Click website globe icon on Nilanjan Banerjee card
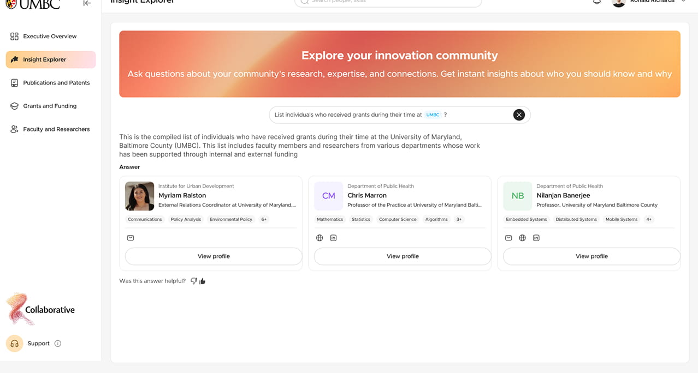The height and width of the screenshot is (373, 698). 522,238
